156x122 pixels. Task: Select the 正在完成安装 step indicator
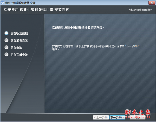(6, 54)
